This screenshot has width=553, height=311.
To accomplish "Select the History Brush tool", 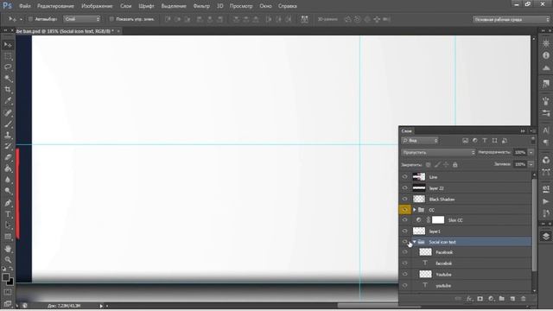I will 8,146.
